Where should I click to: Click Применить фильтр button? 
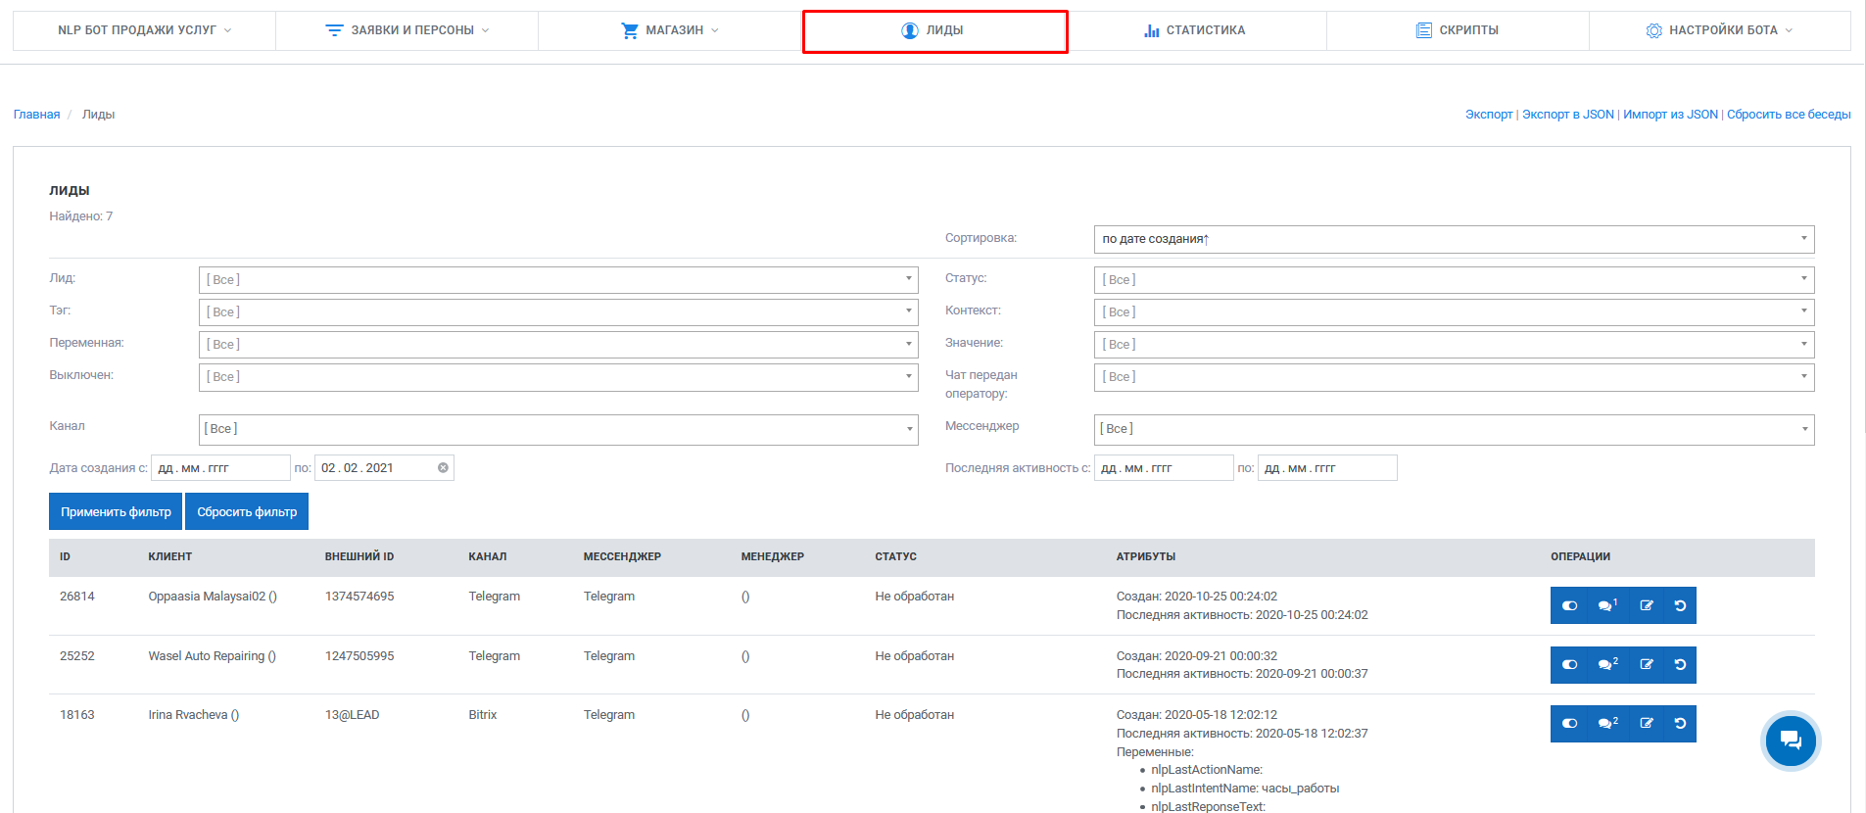[116, 511]
